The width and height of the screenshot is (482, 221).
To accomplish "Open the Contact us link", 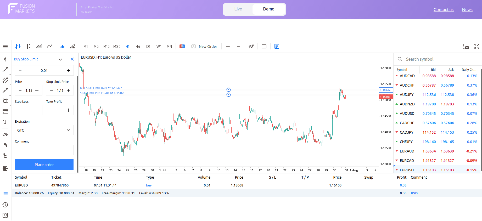I will (x=444, y=9).
